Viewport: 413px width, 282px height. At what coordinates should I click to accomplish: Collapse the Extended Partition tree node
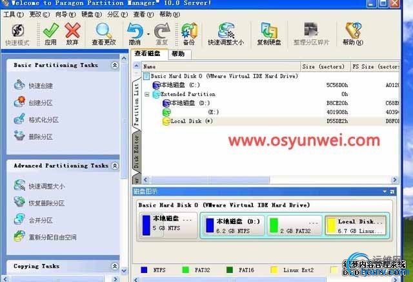147,94
